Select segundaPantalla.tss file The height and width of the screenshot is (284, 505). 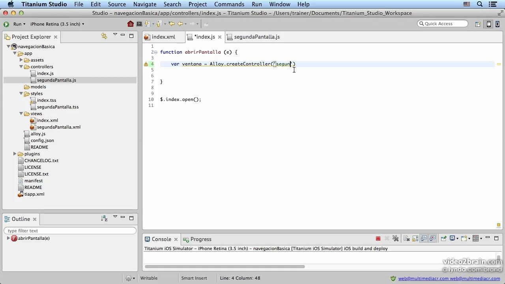pos(58,107)
